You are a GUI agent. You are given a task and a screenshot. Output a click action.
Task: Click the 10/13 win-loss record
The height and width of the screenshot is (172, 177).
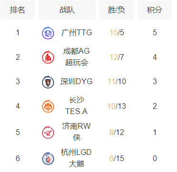117,106
